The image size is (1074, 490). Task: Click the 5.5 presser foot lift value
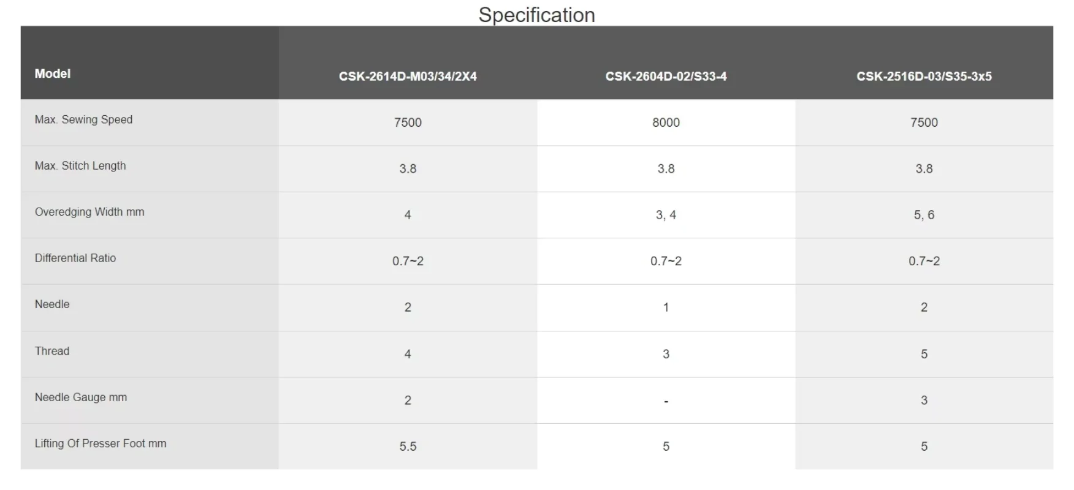pos(408,447)
